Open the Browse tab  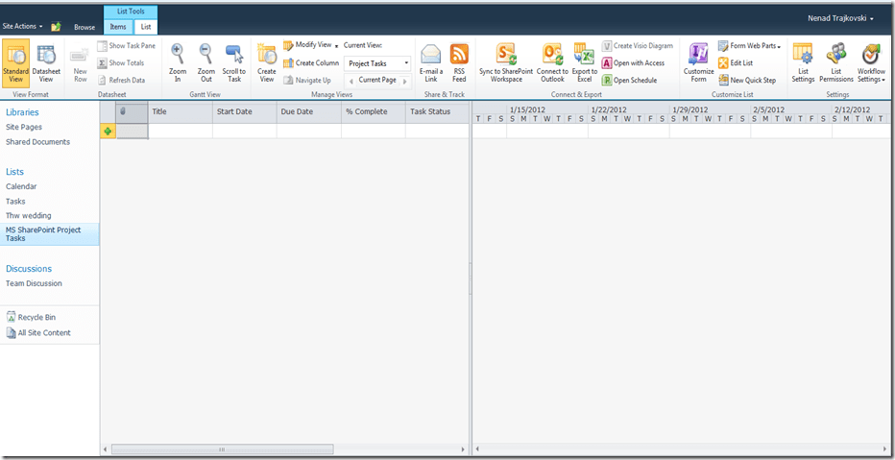85,27
